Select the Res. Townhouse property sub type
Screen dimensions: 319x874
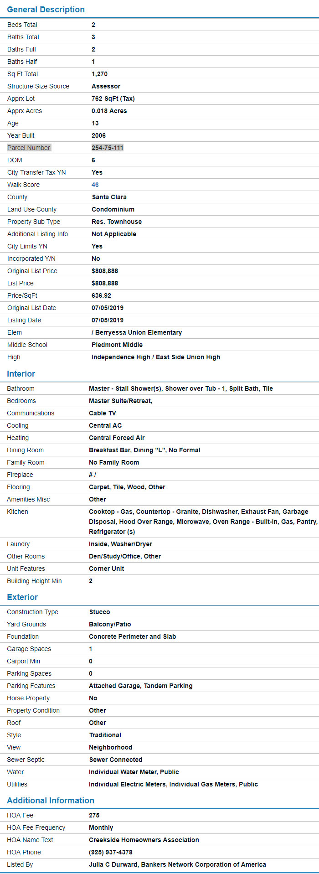click(117, 222)
